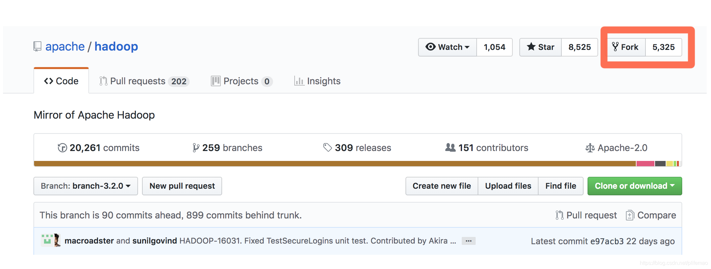Click the branches icon next to 259
This screenshot has height=269, width=711.
196,148
